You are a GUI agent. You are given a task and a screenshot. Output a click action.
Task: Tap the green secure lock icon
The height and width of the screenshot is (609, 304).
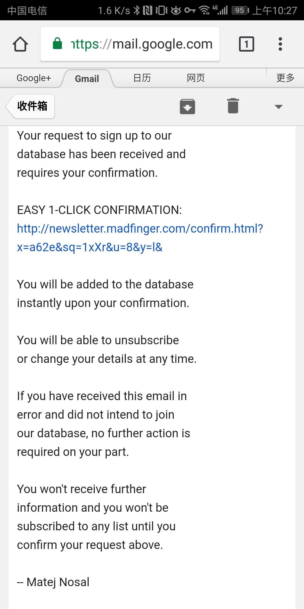pyautogui.click(x=57, y=44)
